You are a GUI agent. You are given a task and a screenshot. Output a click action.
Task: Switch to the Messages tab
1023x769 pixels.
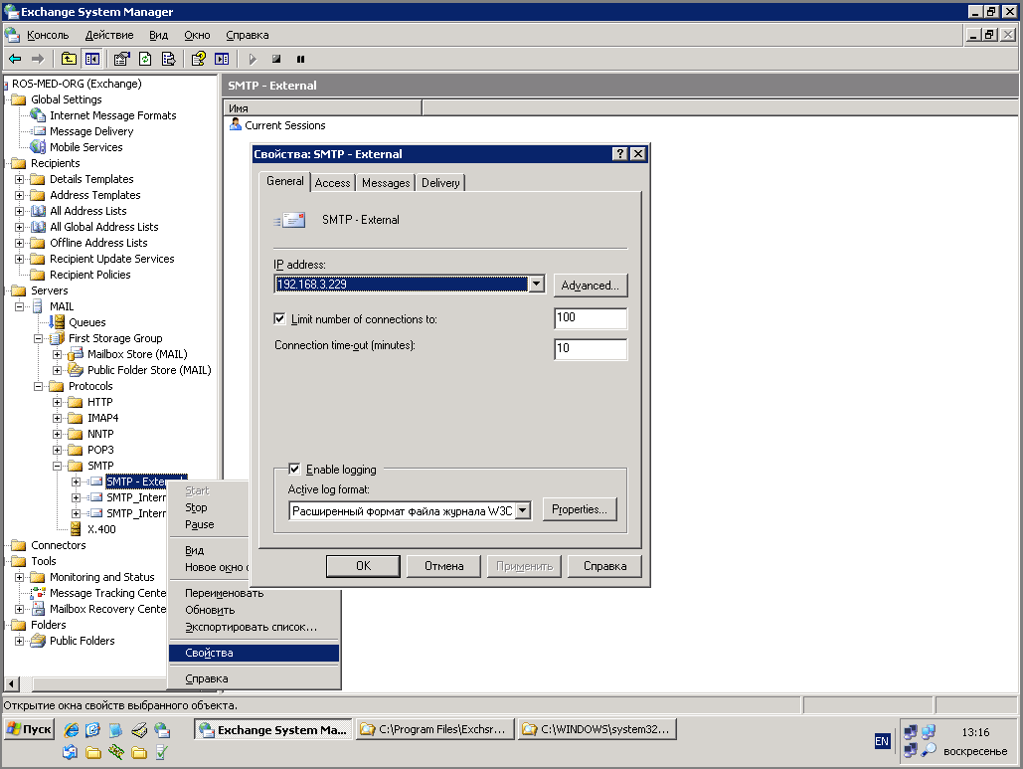point(386,183)
